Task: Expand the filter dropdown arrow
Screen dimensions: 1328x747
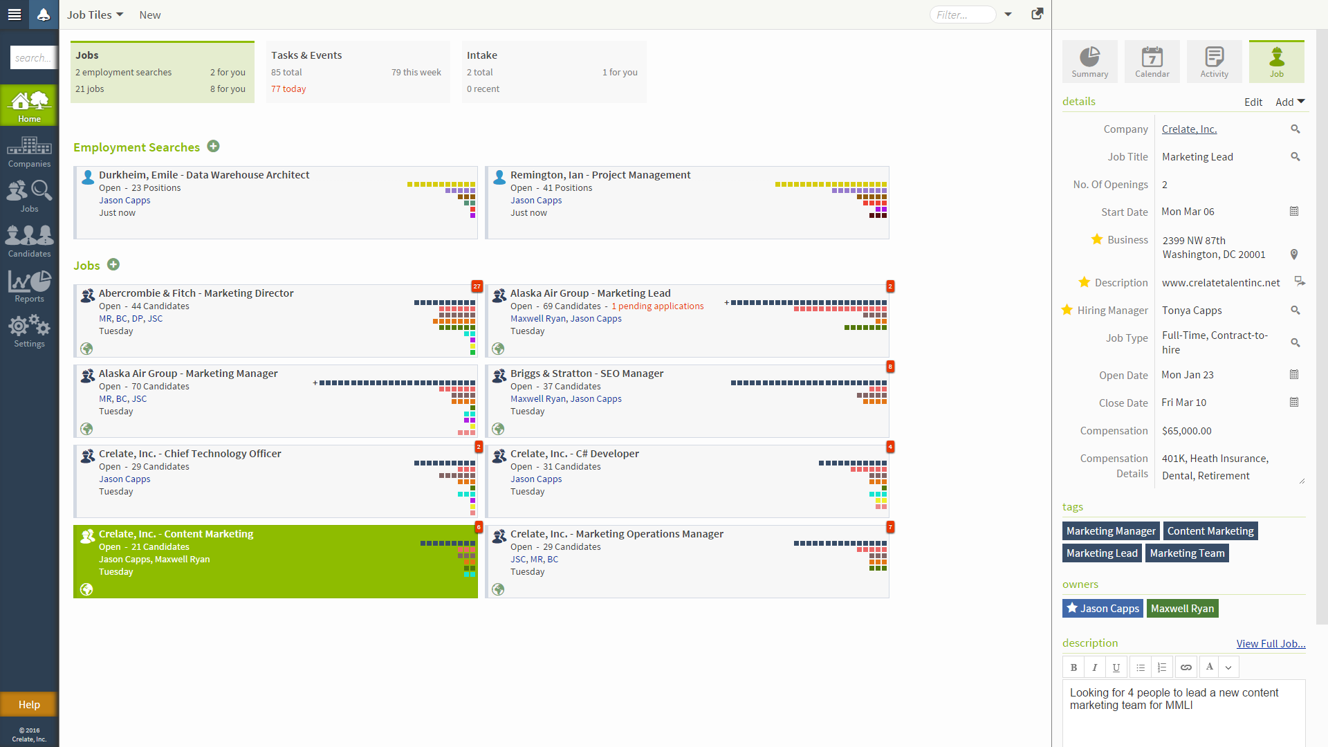Action: pyautogui.click(x=1008, y=15)
